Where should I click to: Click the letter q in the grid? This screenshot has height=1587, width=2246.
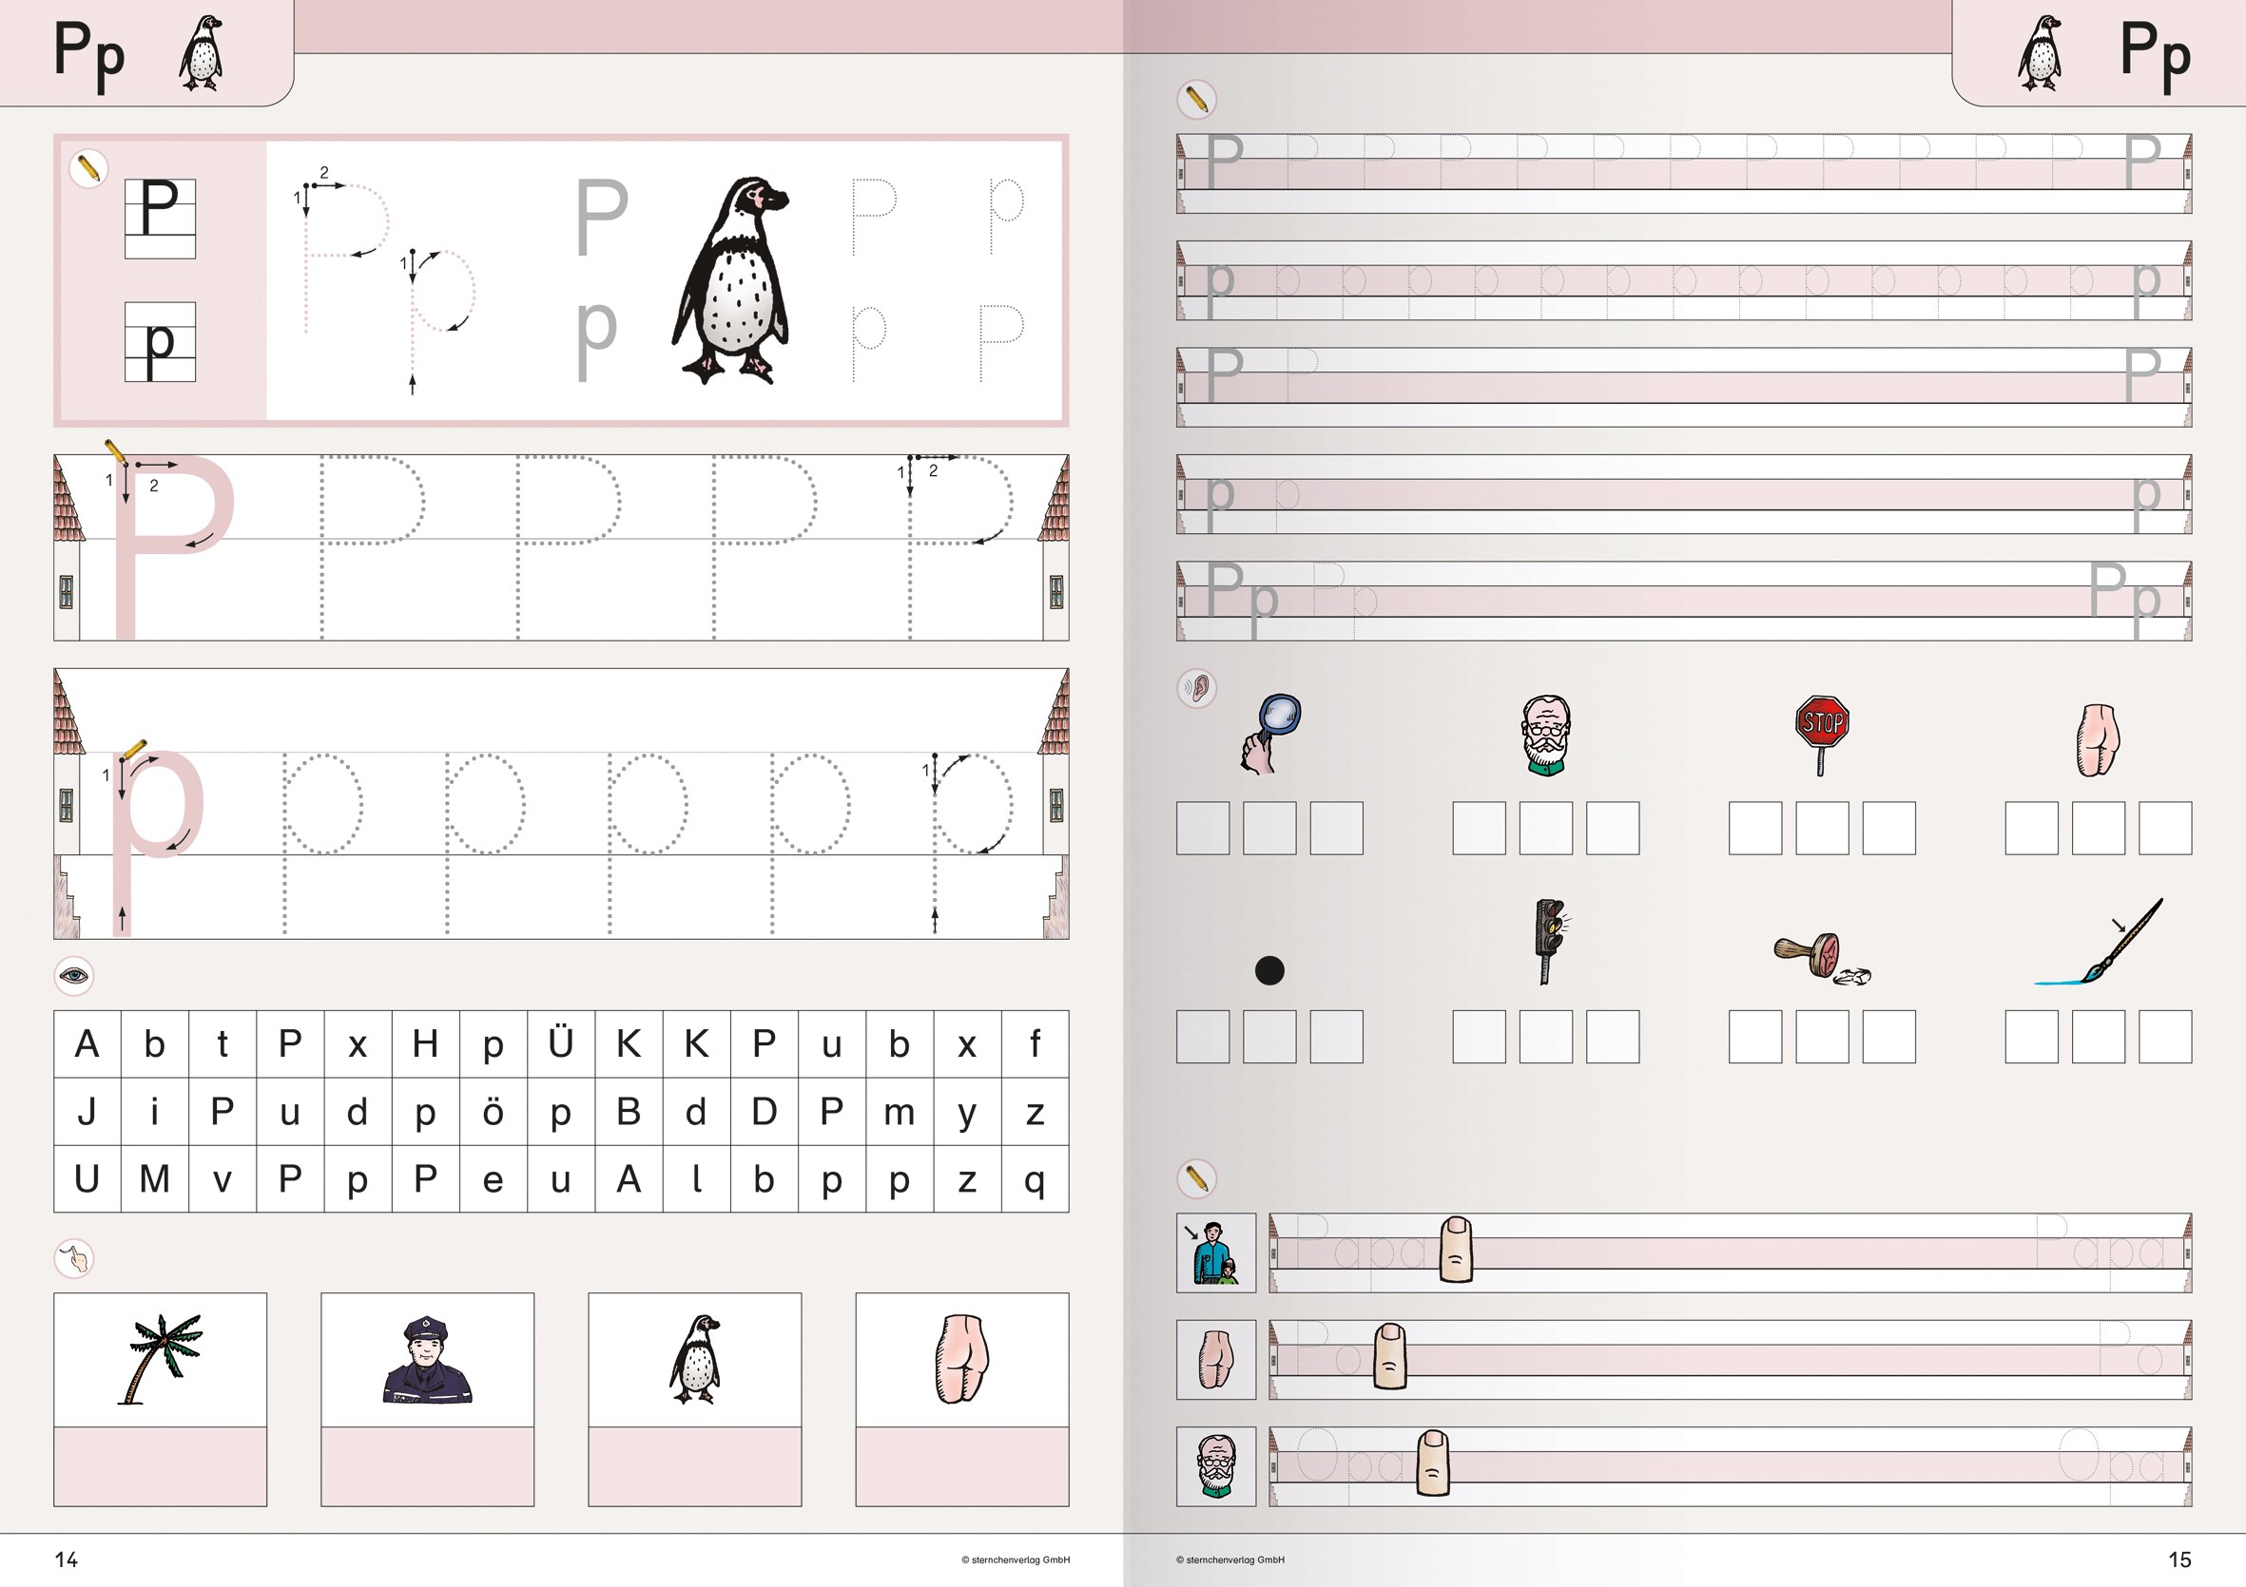(x=1034, y=1179)
